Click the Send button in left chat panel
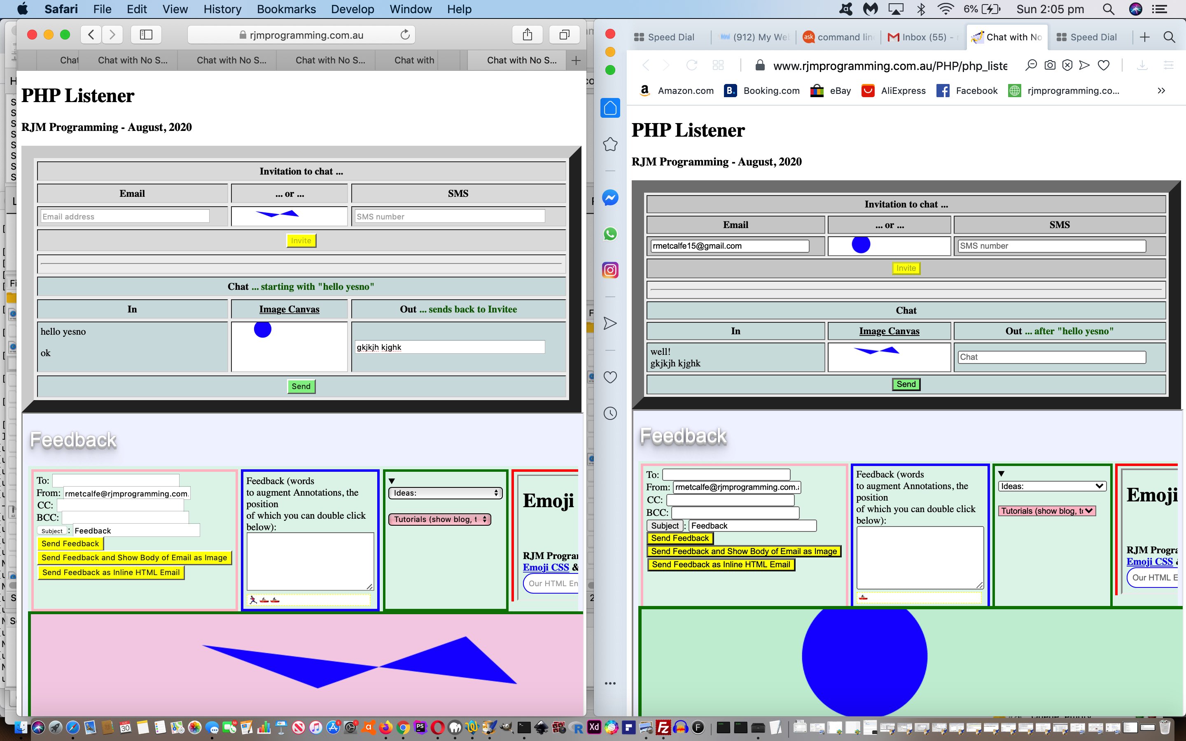The width and height of the screenshot is (1186, 741). click(301, 386)
